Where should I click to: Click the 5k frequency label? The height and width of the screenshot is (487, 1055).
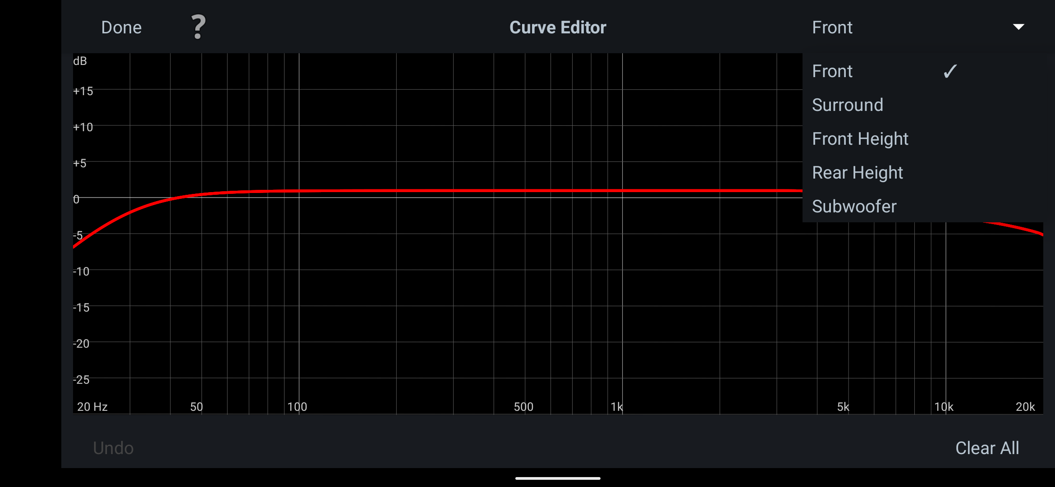point(843,407)
